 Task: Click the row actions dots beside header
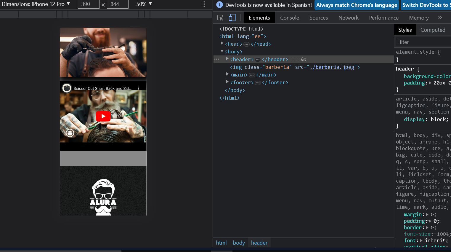point(217,59)
